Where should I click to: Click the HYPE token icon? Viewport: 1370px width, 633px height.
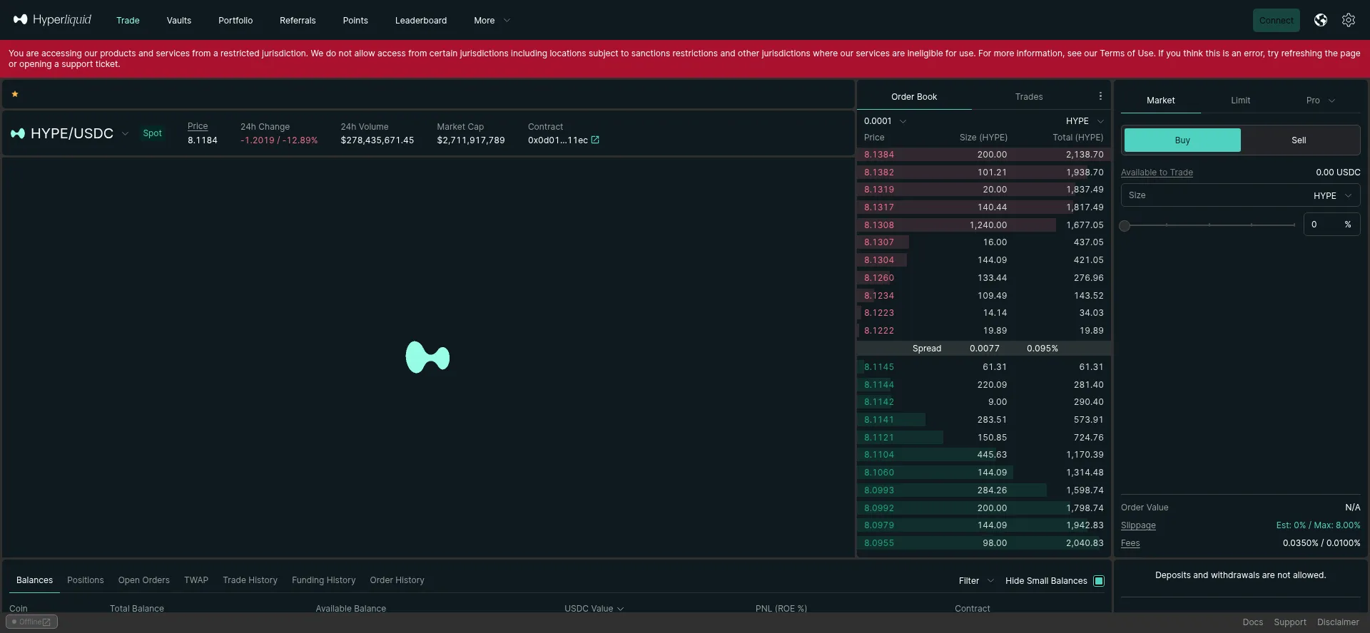18,133
